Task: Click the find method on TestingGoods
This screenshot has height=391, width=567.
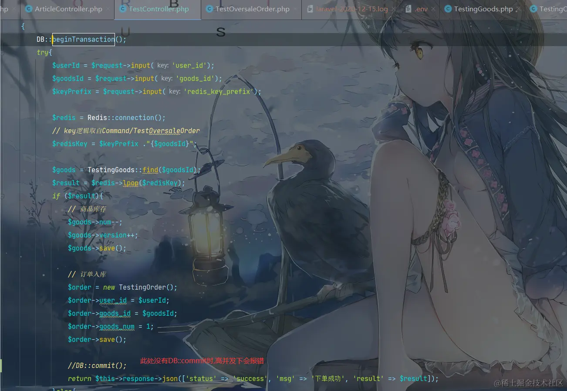Action: (x=150, y=170)
